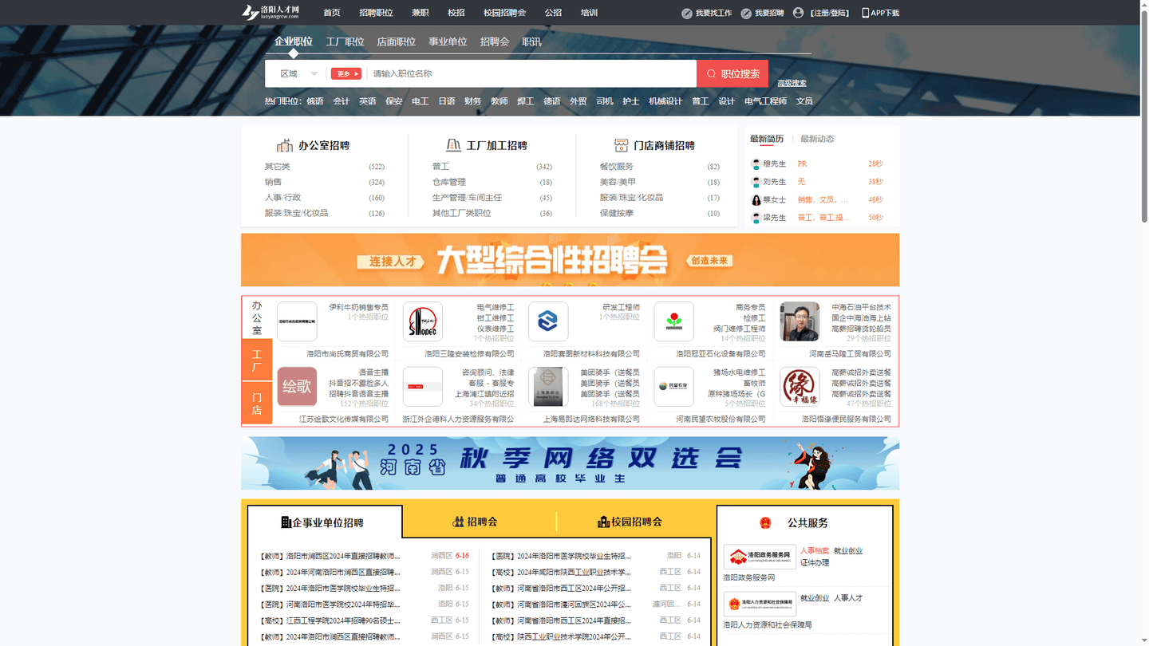
Task: Click the office building icon by 办公室招聘
Action: pyautogui.click(x=285, y=145)
